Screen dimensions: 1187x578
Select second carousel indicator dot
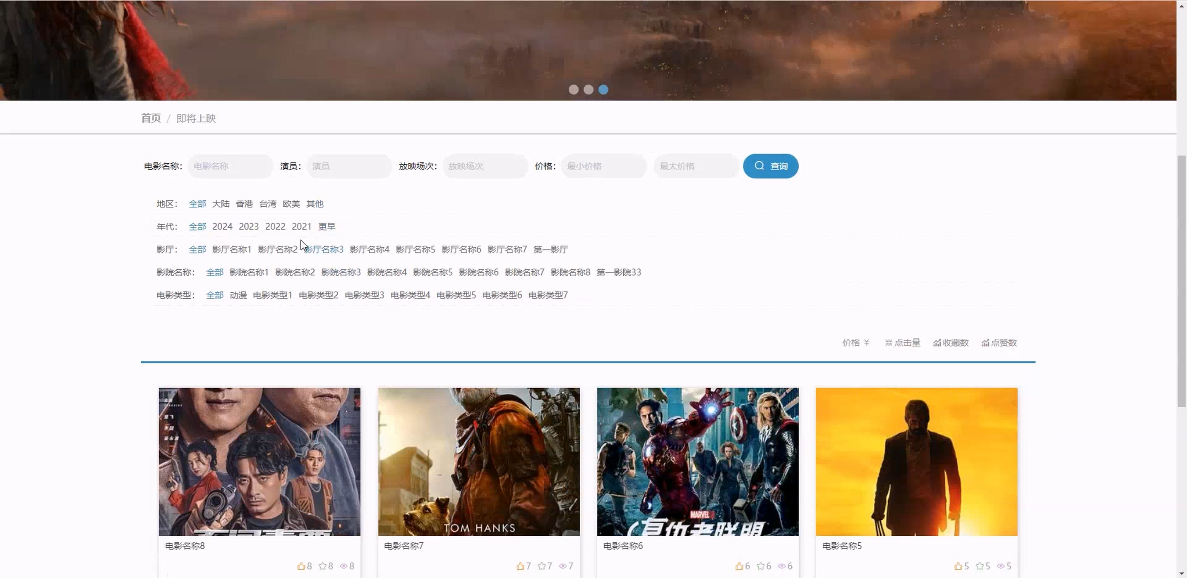[x=589, y=90]
